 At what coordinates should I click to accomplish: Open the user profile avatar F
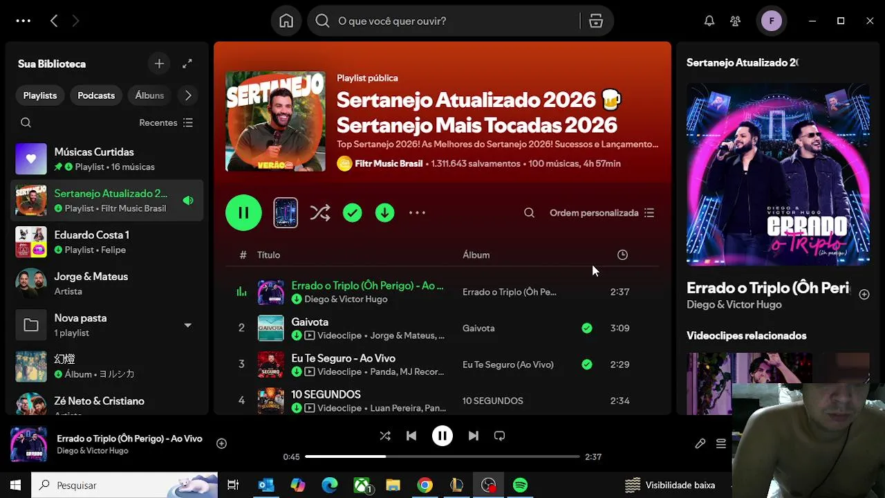point(772,21)
